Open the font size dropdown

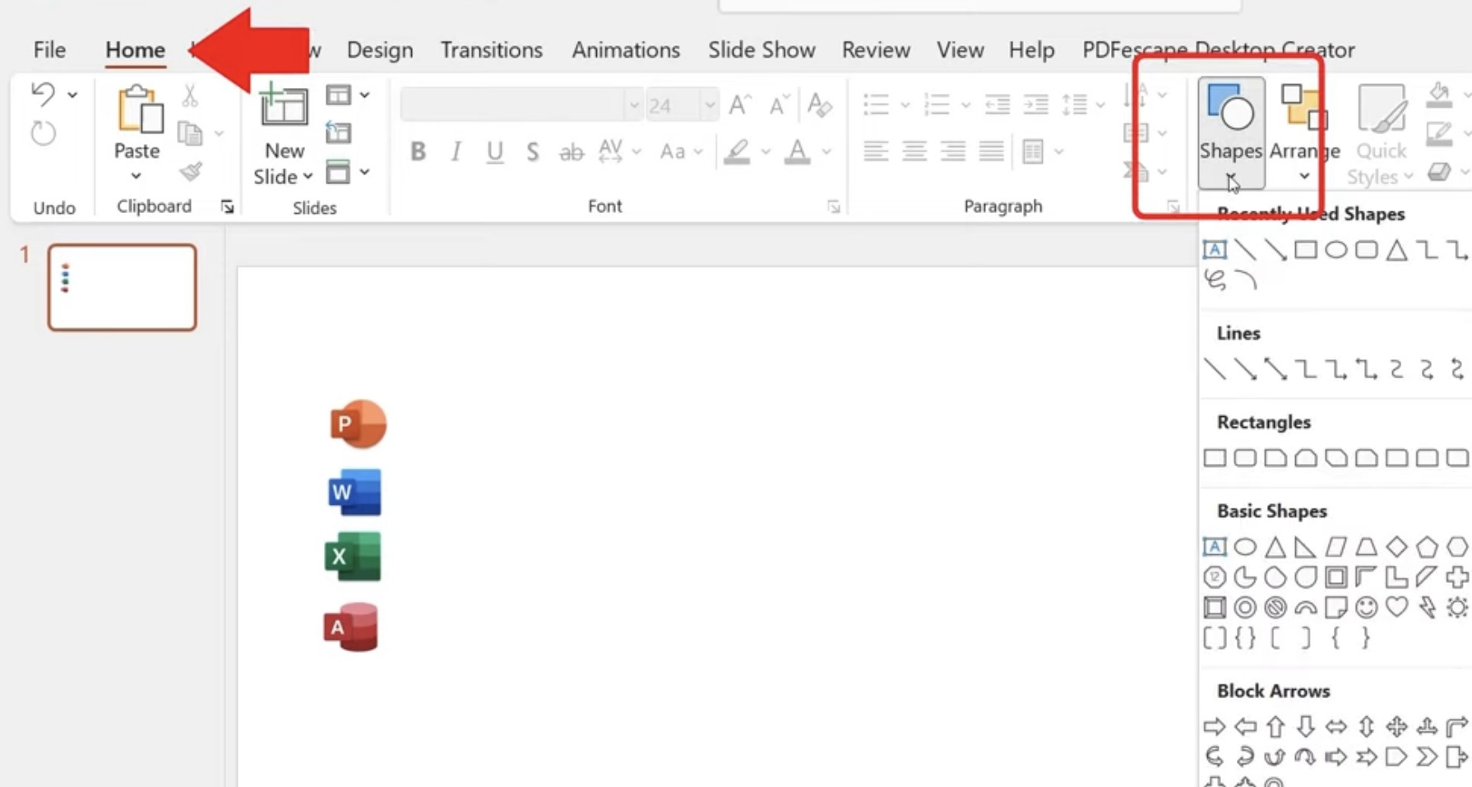pos(709,105)
